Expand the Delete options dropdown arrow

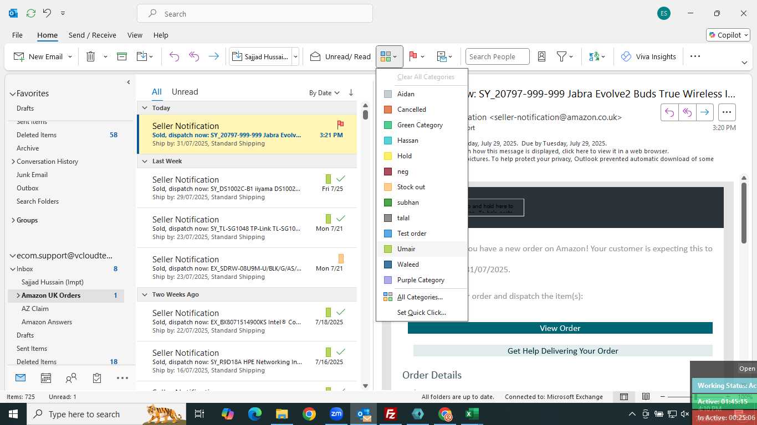(x=105, y=56)
